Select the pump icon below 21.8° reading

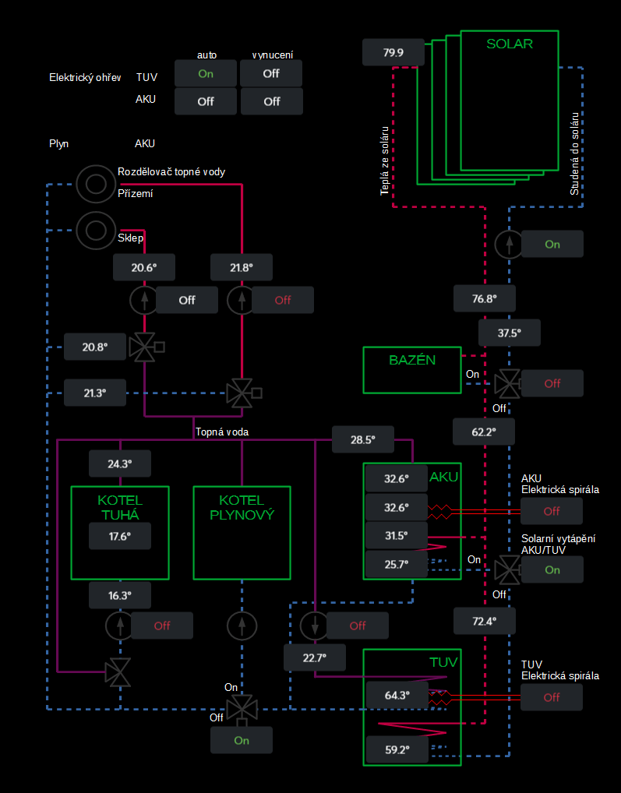click(241, 300)
